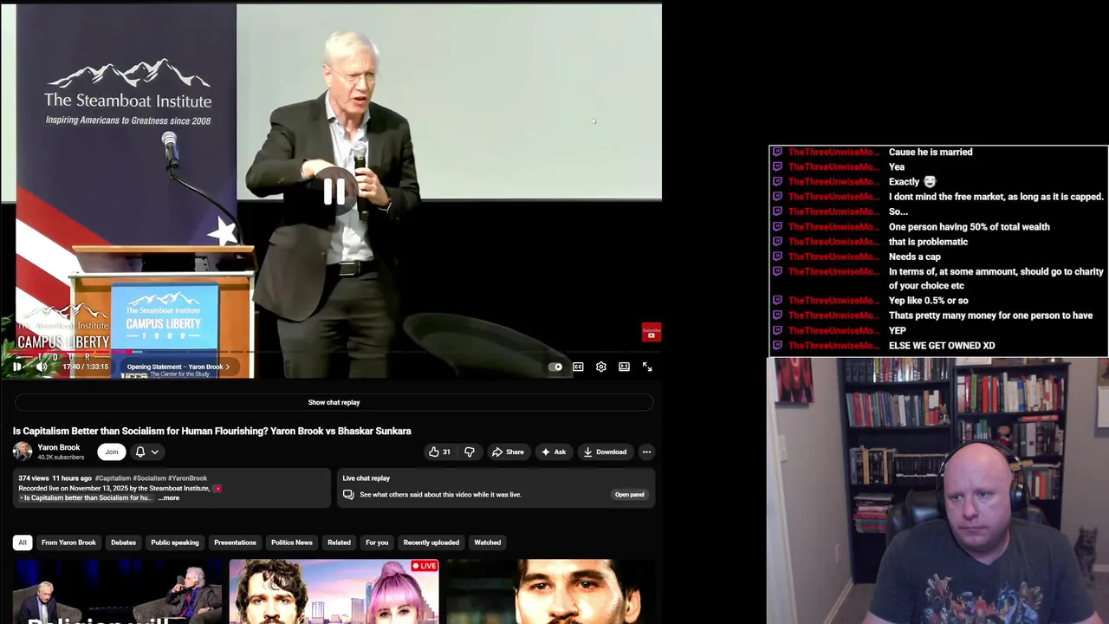Click chat message 'Yep like 0.5% or so'
This screenshot has width=1109, height=624.
(x=929, y=301)
